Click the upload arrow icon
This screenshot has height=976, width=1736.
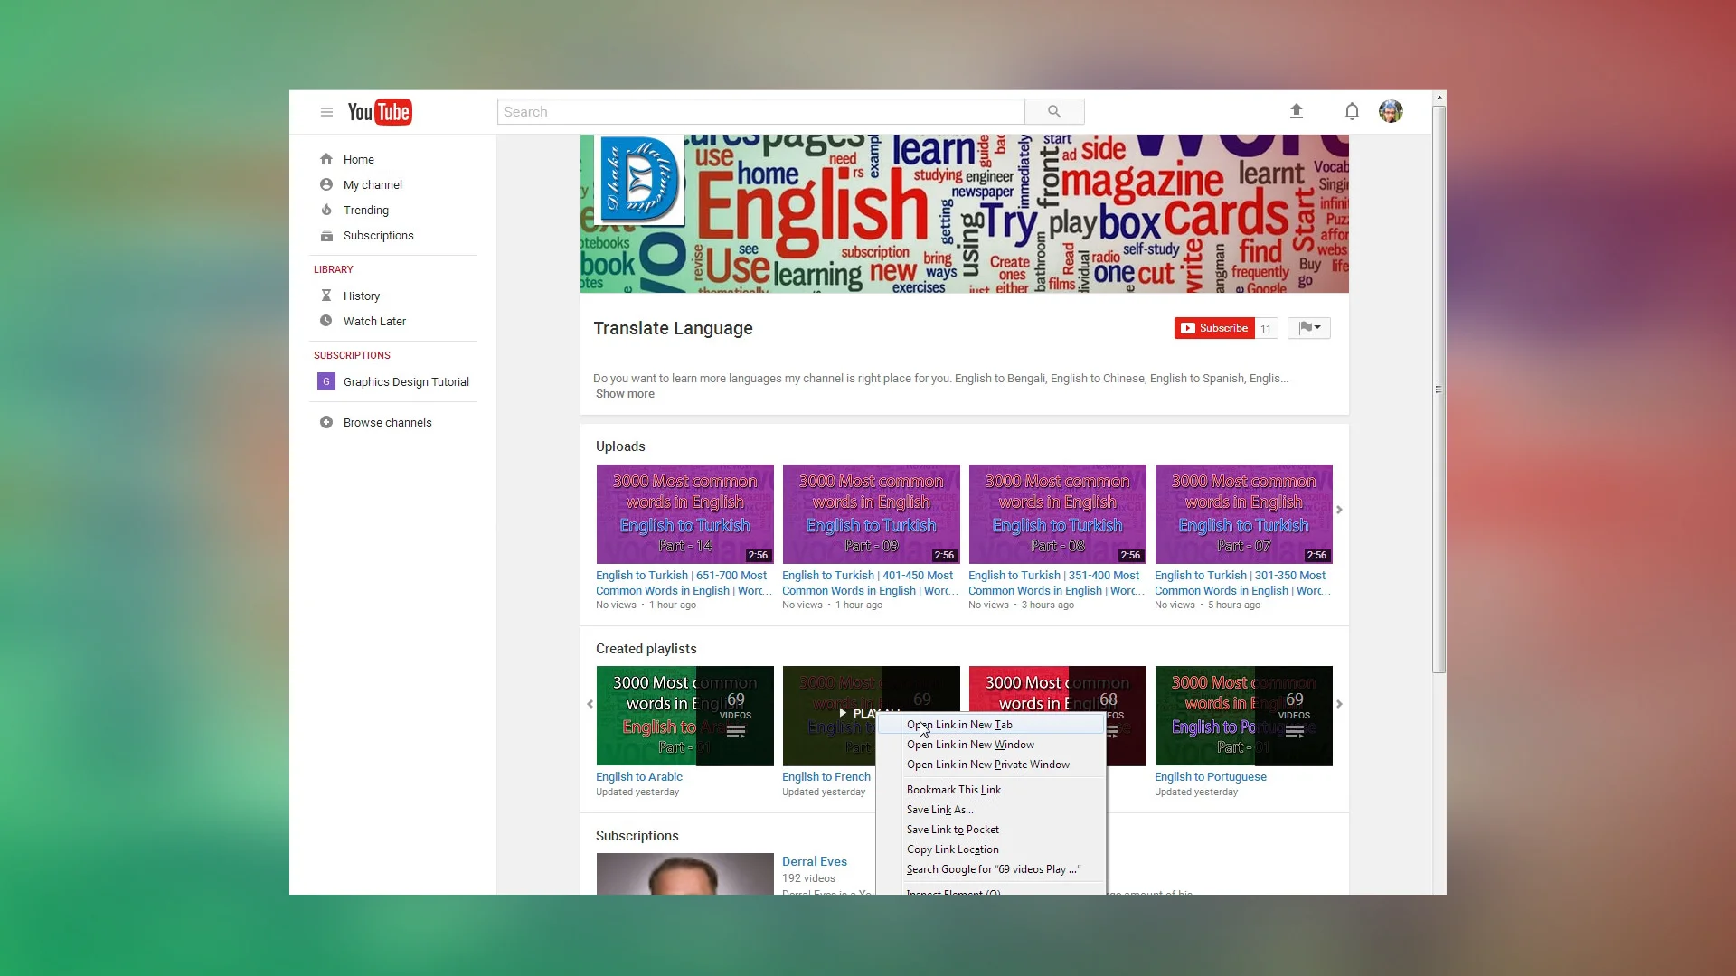tap(1296, 111)
